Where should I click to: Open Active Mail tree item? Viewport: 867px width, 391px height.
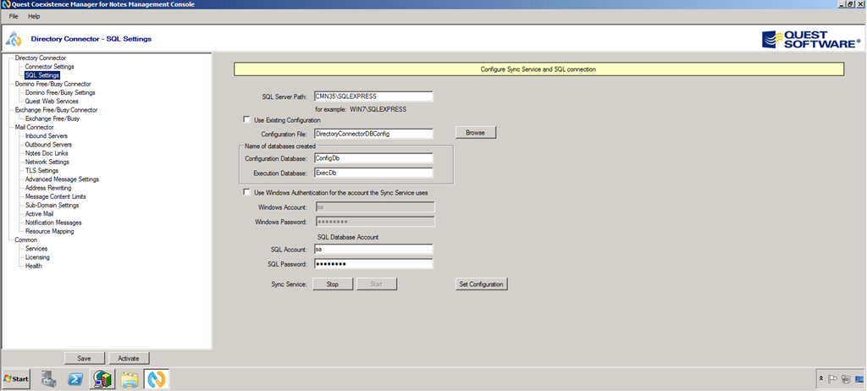point(39,214)
